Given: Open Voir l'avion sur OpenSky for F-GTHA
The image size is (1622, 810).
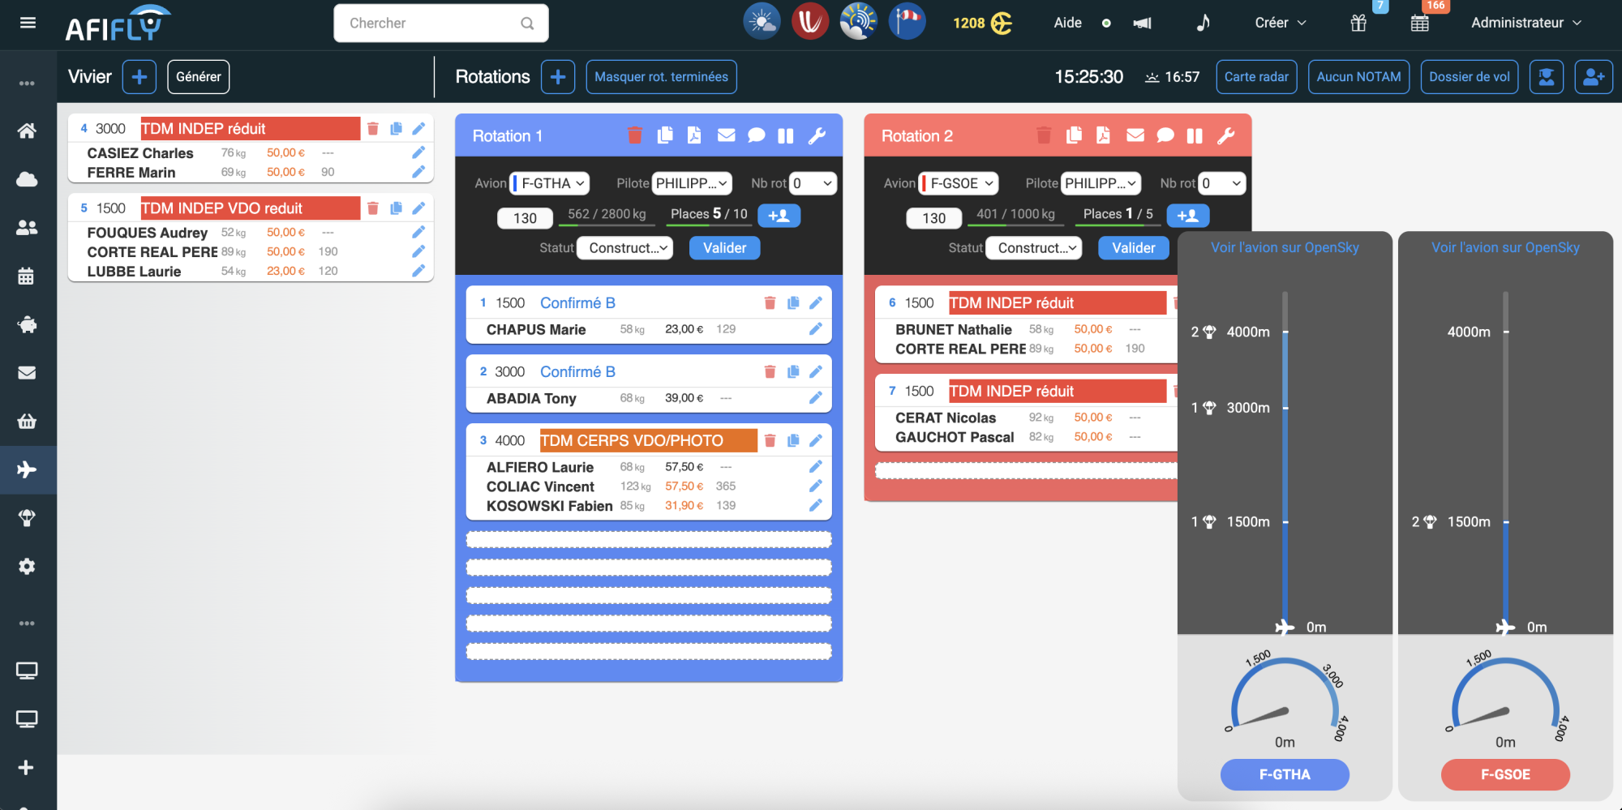Looking at the screenshot, I should tap(1285, 247).
